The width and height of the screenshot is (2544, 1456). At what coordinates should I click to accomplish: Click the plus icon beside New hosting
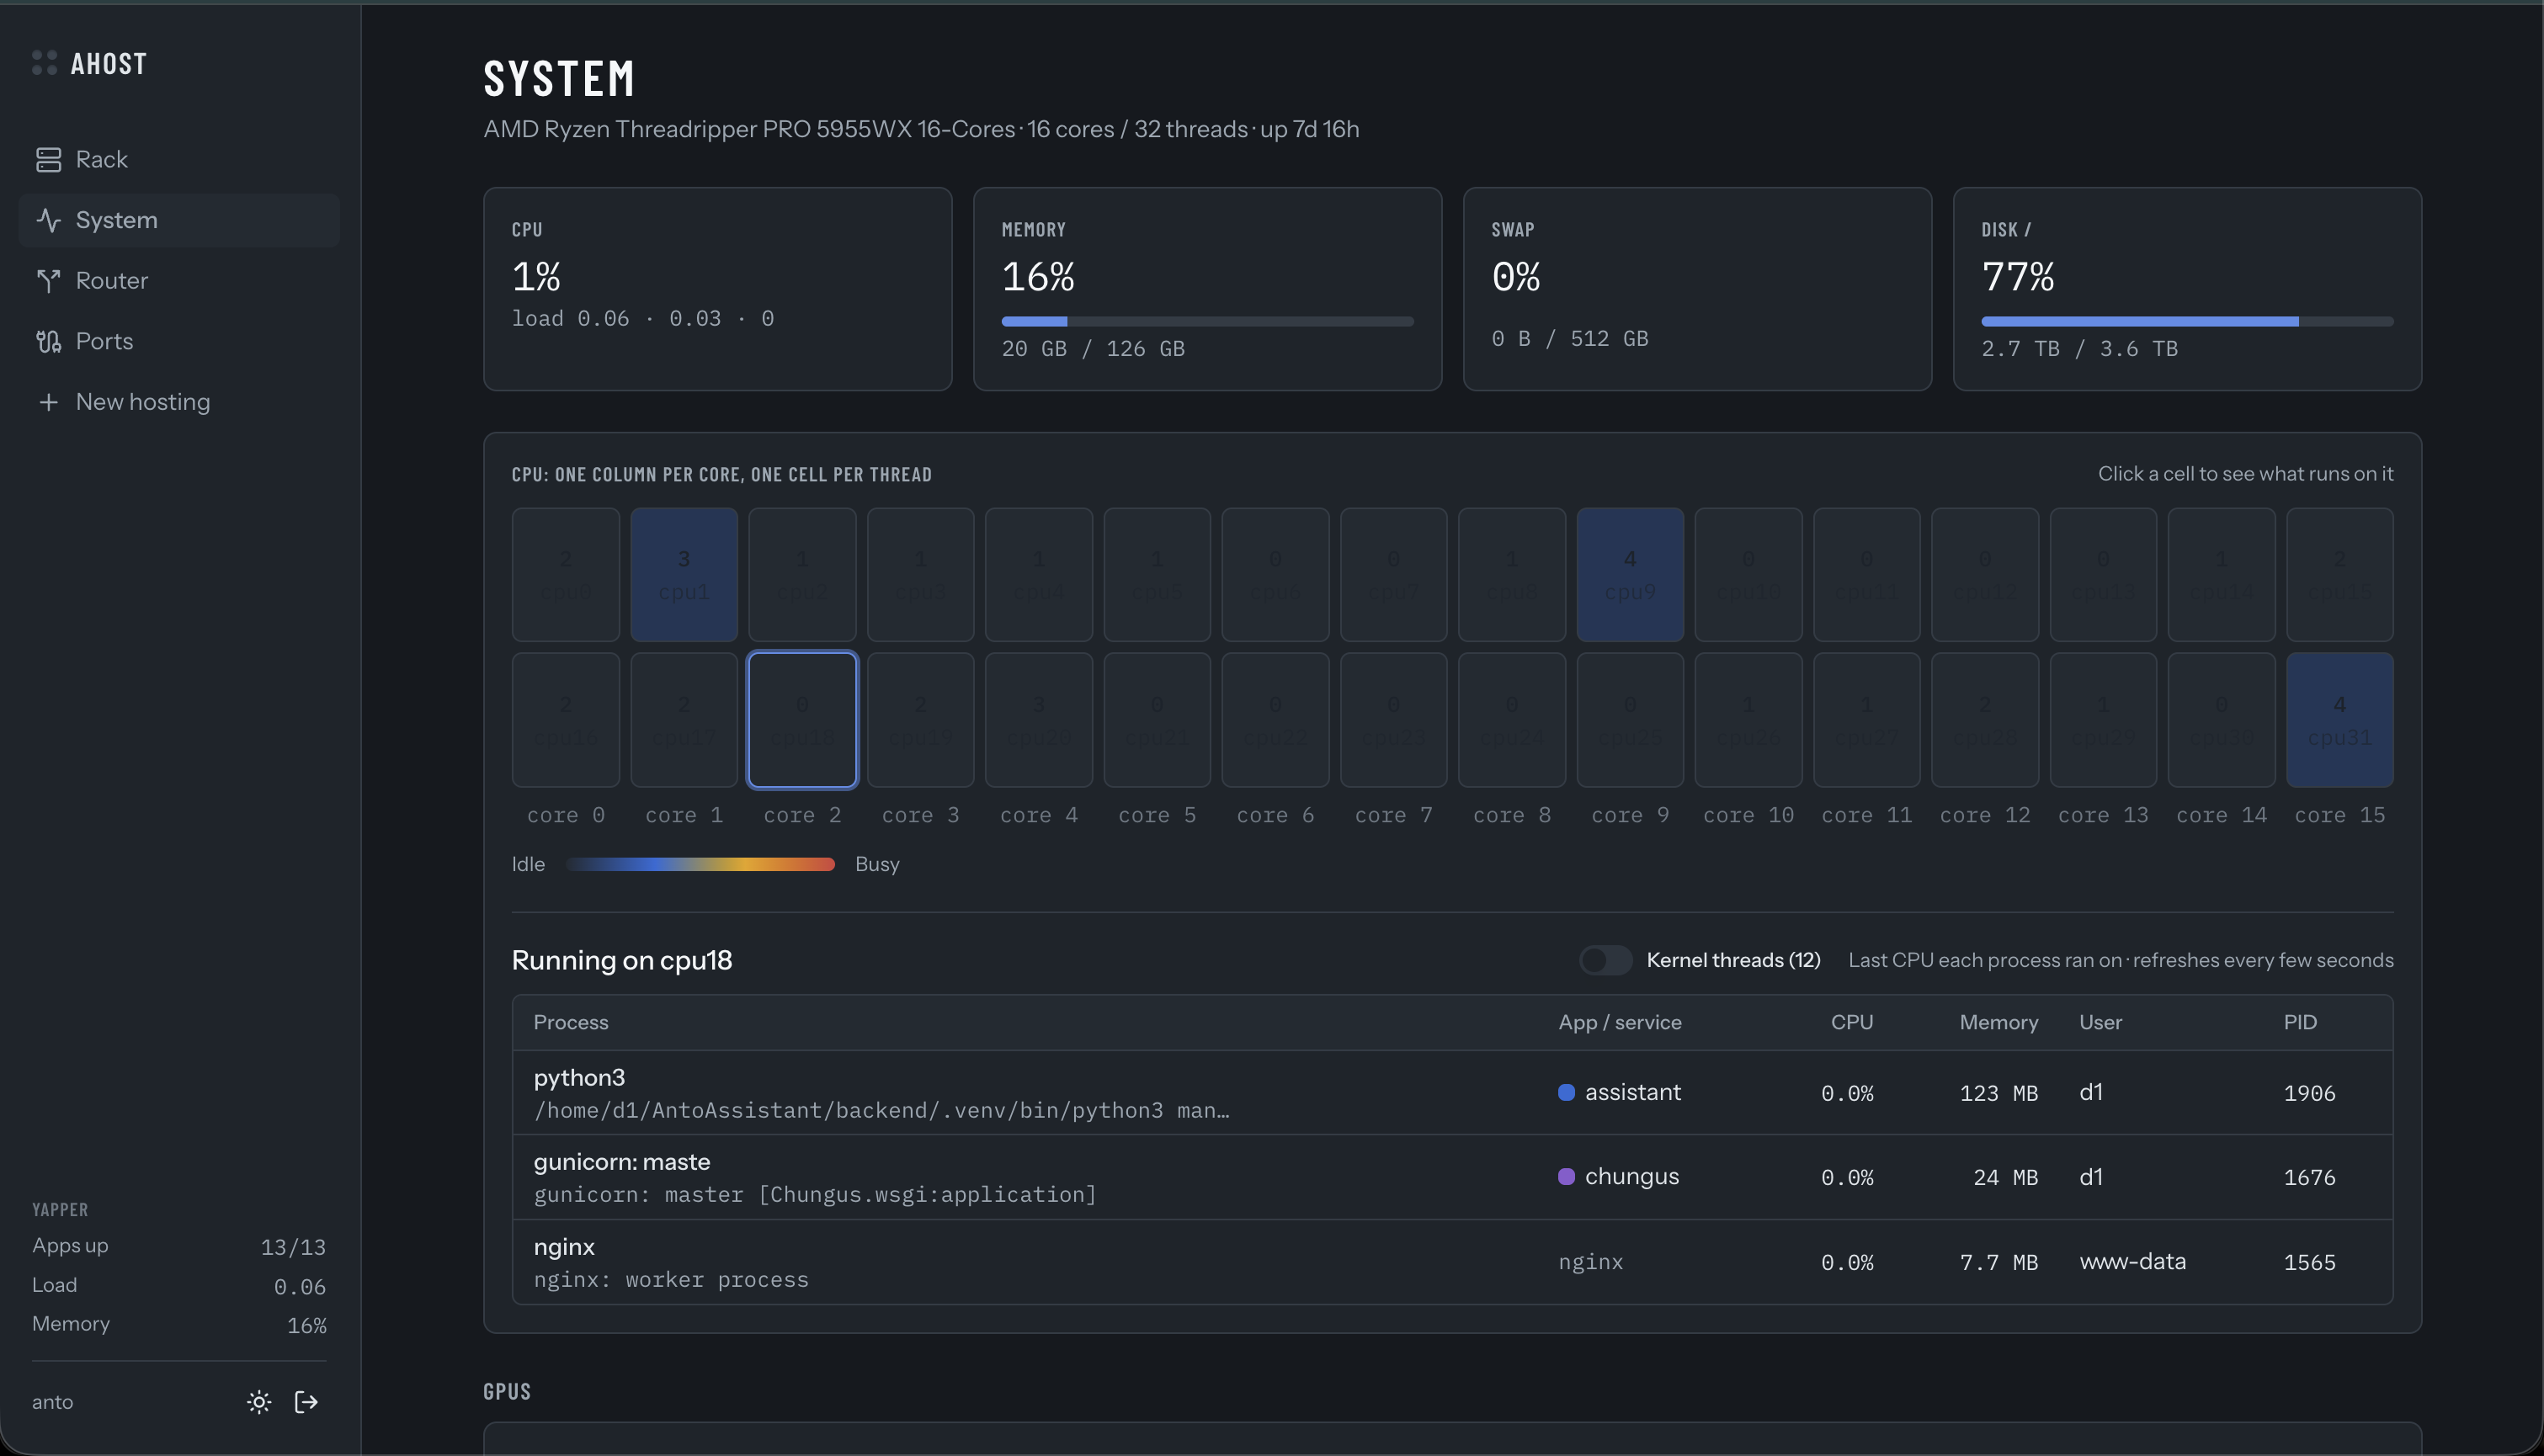(x=48, y=402)
